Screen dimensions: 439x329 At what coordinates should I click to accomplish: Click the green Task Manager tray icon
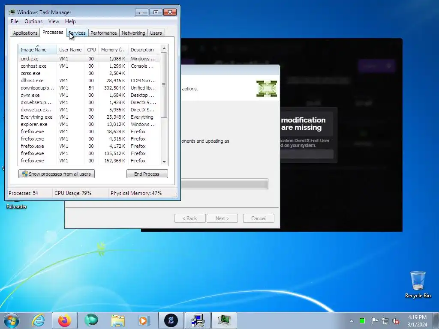tap(362, 321)
